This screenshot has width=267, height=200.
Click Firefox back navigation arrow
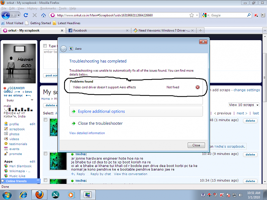tap(6, 15)
